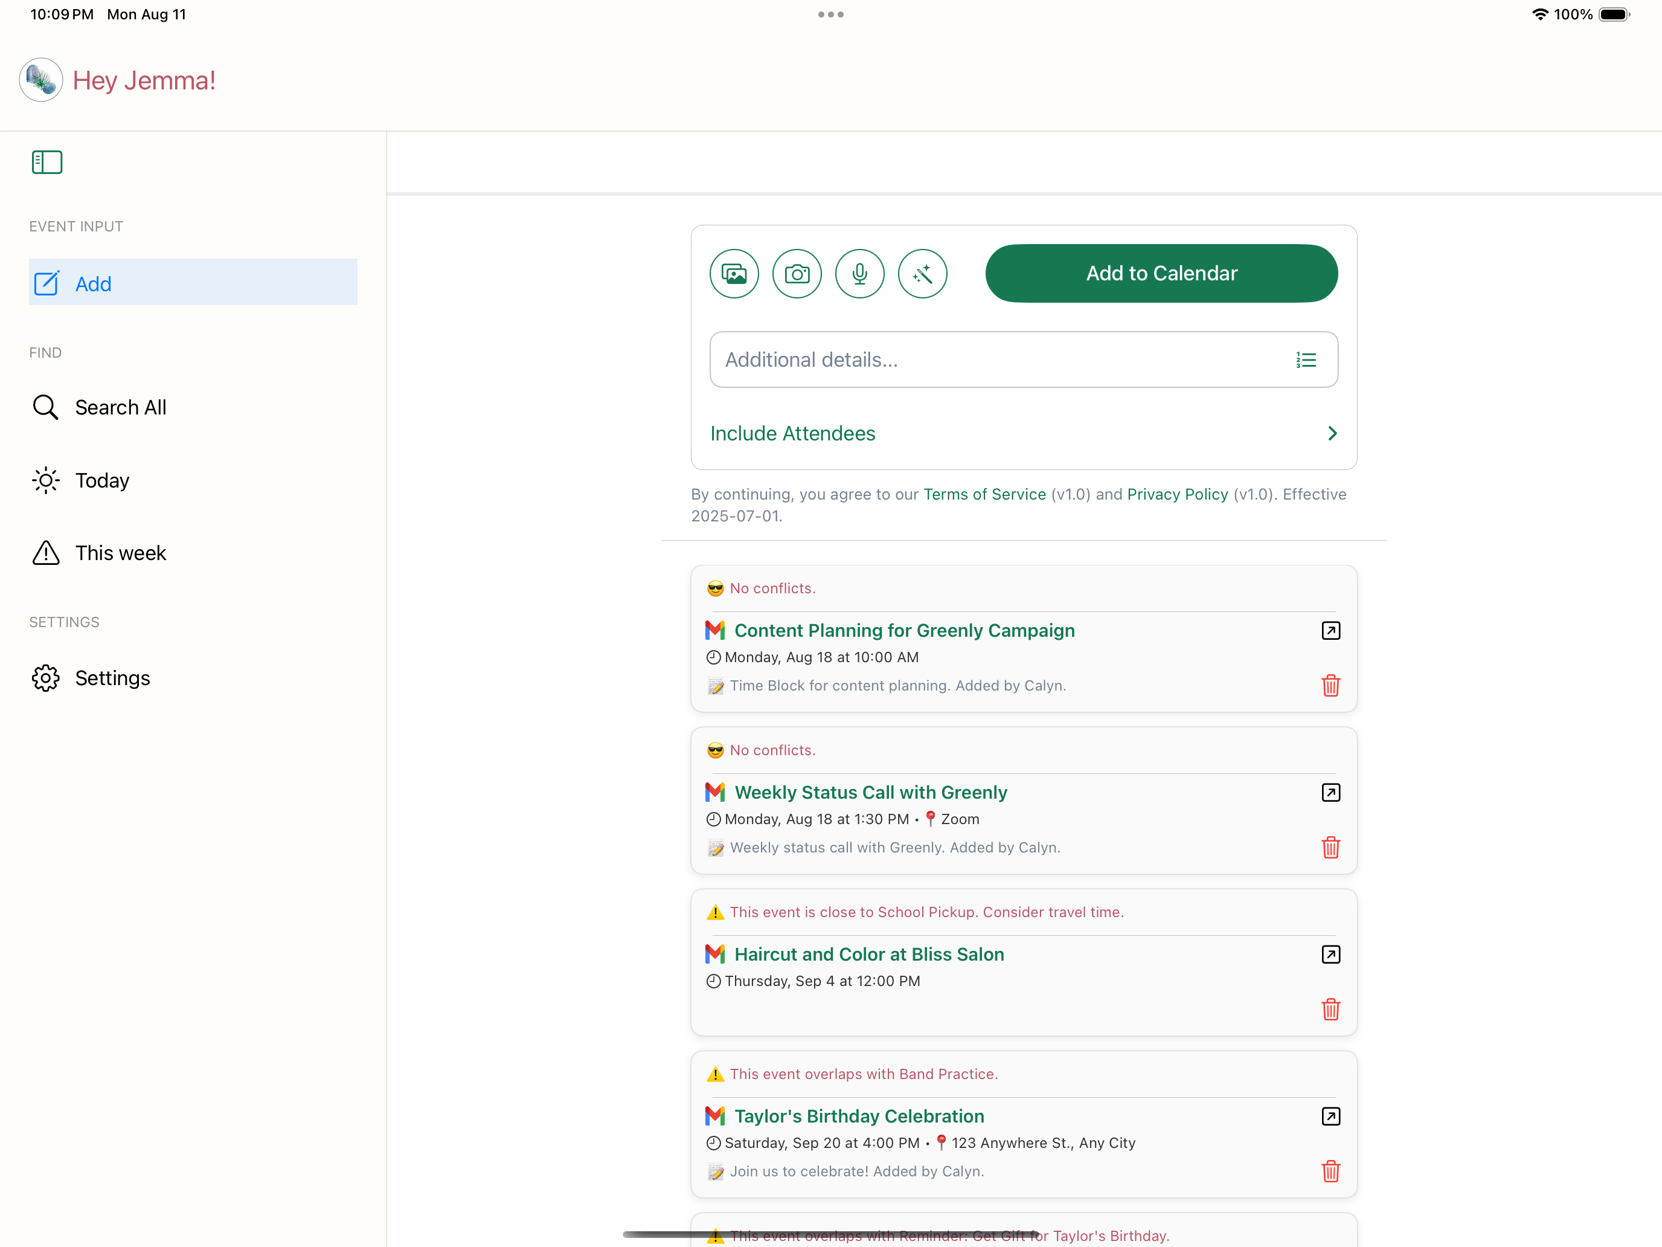This screenshot has width=1662, height=1247.
Task: Click the Zoom location text
Action: pos(960,819)
